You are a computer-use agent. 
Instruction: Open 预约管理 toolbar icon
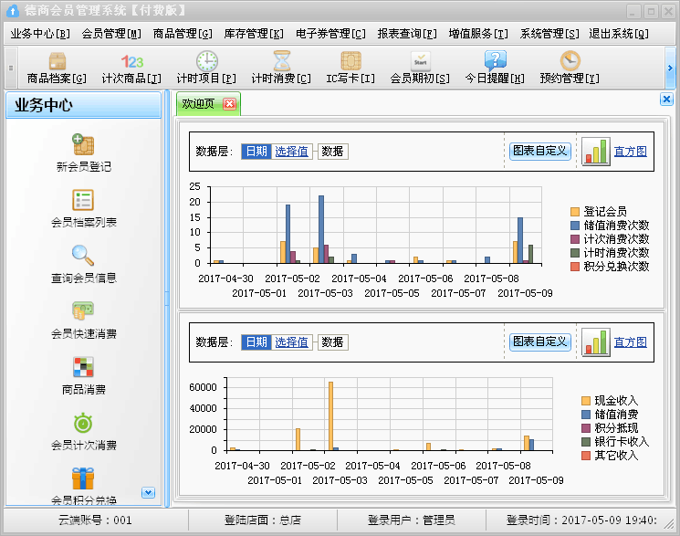click(x=570, y=61)
